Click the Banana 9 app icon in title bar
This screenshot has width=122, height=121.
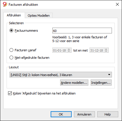click(5, 4)
